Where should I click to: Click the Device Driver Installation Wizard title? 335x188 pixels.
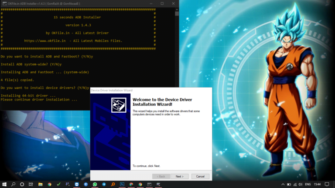point(112,91)
